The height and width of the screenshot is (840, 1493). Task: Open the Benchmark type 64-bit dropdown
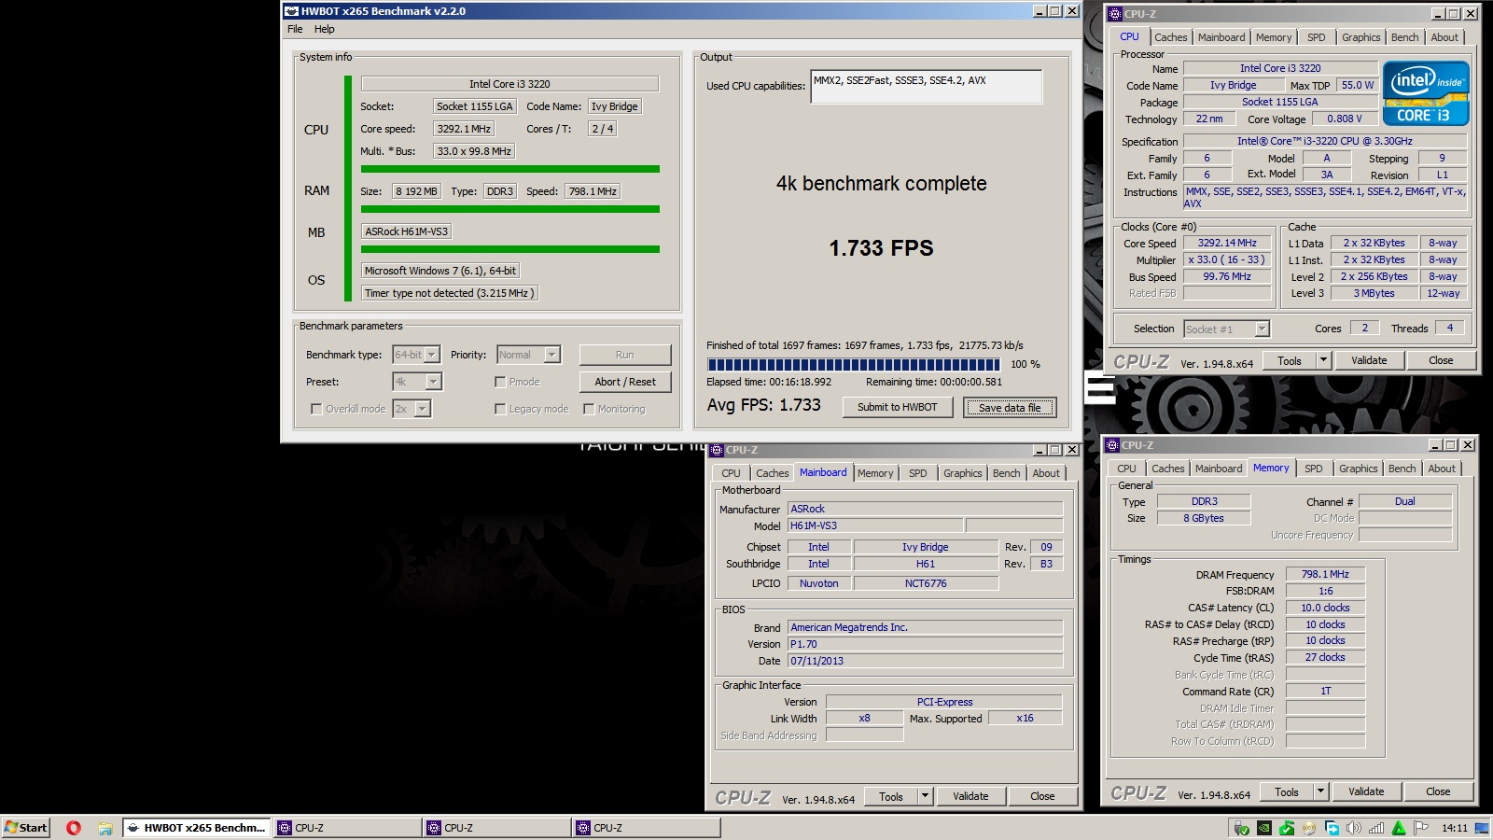416,355
